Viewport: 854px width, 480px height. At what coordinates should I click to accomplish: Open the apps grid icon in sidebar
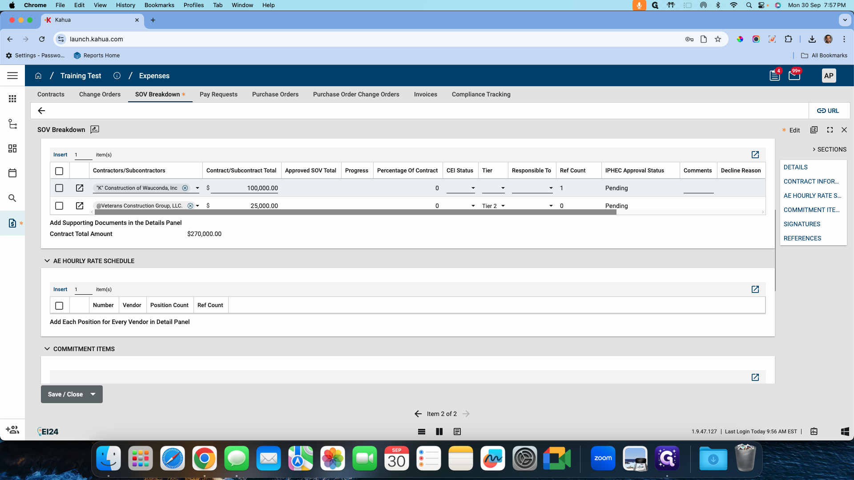click(12, 99)
